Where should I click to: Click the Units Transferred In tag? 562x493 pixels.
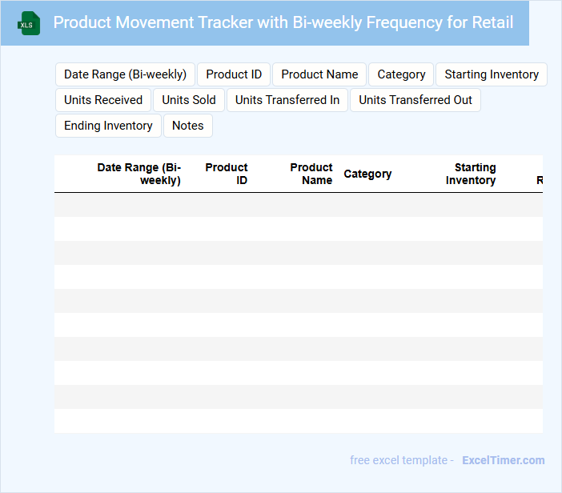(x=287, y=100)
